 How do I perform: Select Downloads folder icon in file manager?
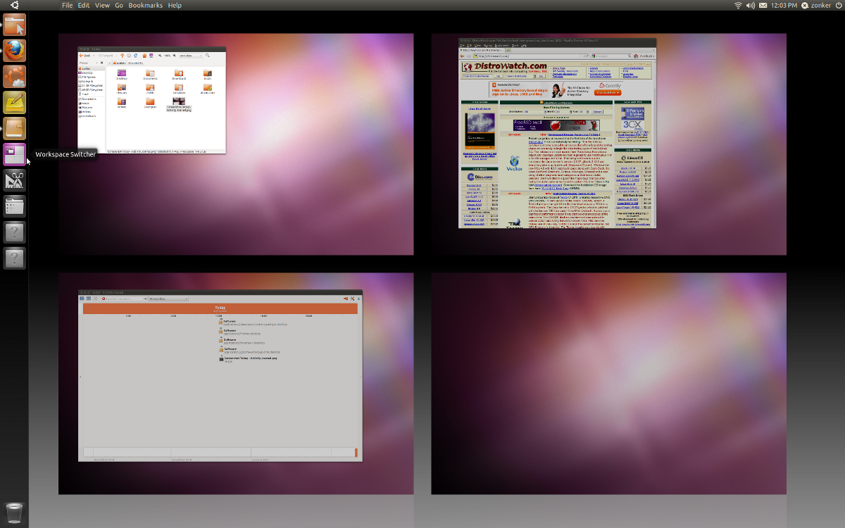coord(179,75)
